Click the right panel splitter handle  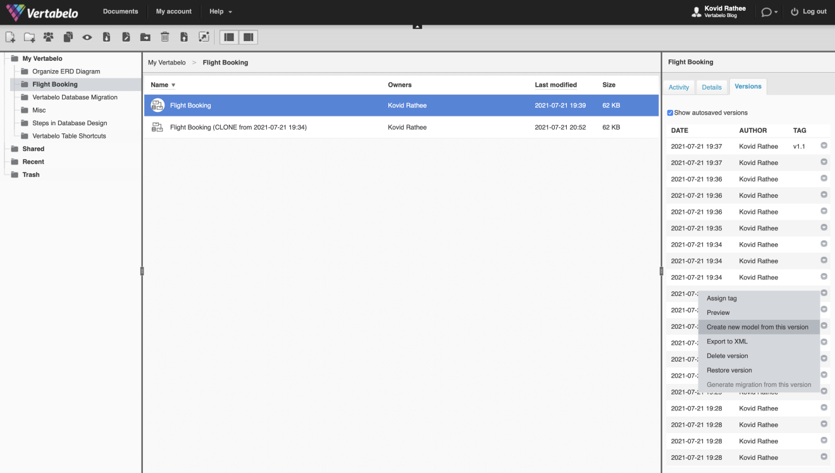[662, 271]
